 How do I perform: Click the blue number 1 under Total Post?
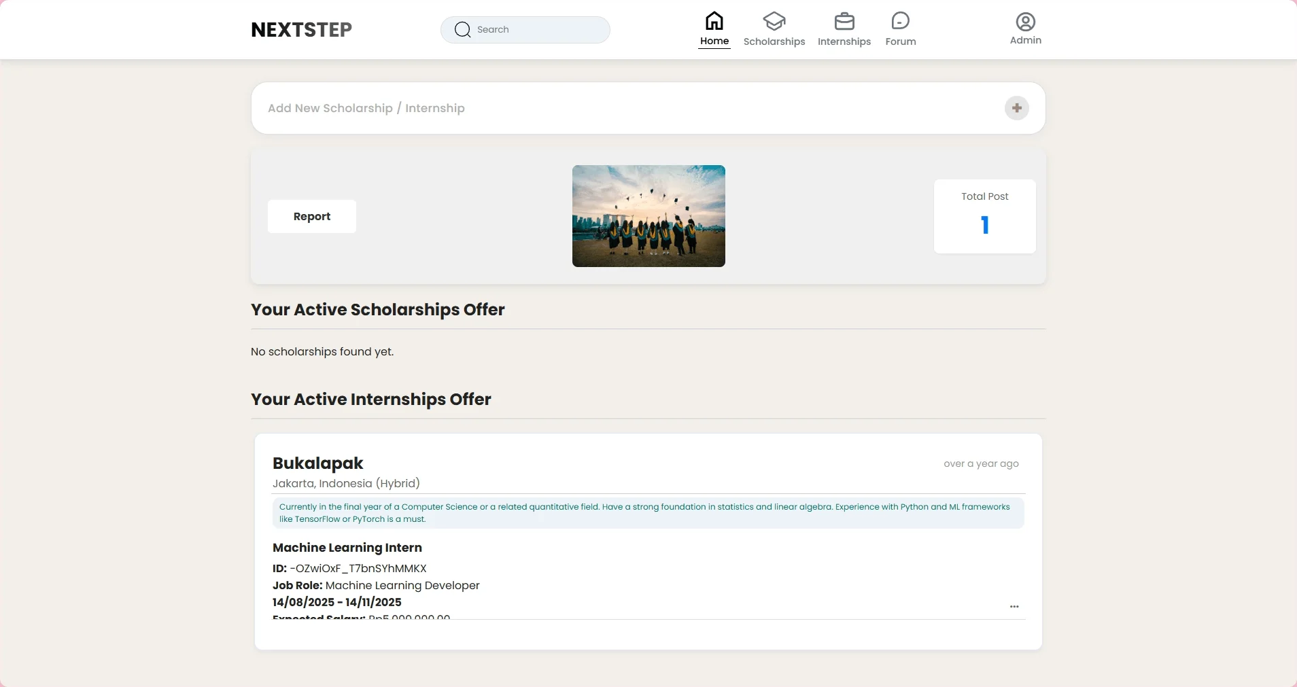[x=985, y=225]
